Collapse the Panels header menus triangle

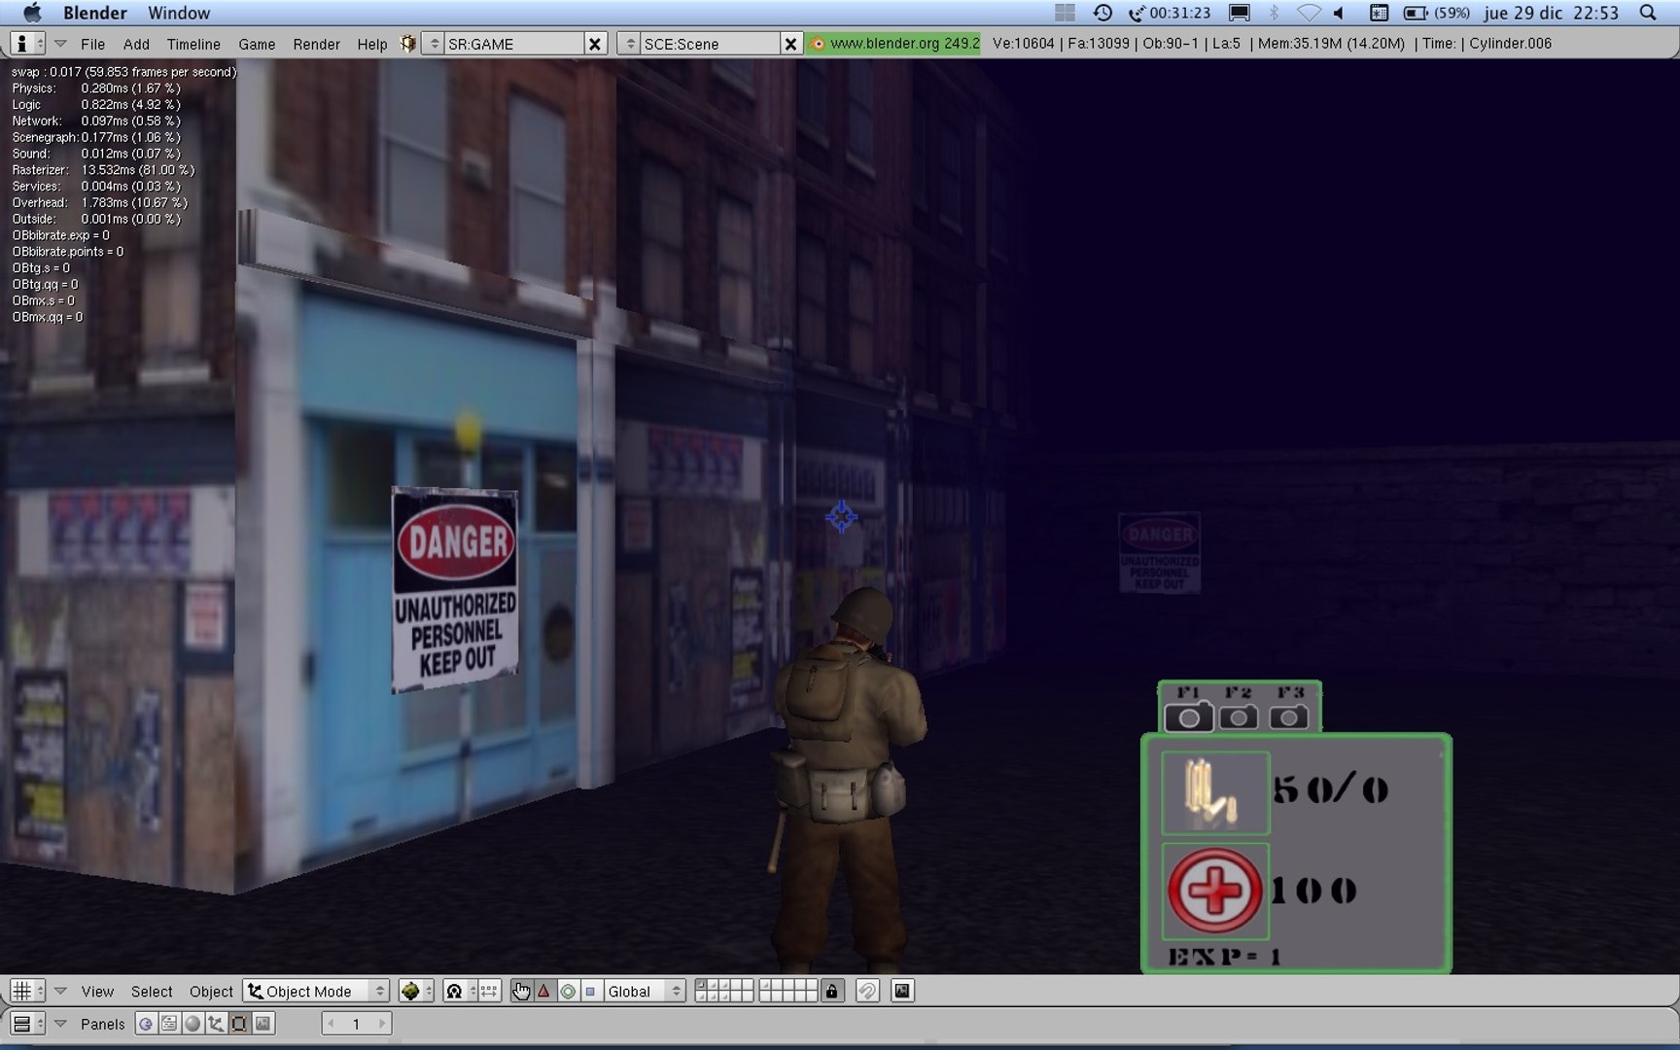tap(60, 1024)
